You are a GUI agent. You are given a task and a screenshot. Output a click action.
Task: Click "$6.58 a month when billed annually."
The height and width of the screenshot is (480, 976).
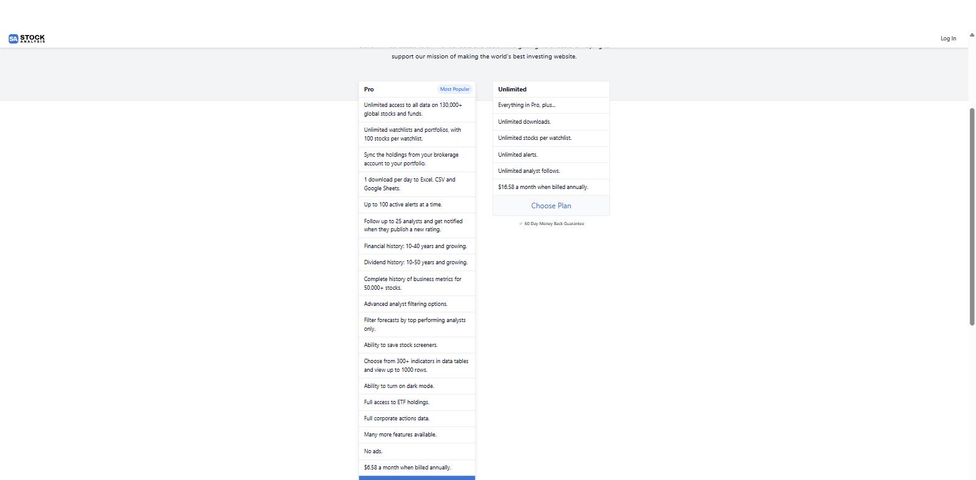coord(408,468)
